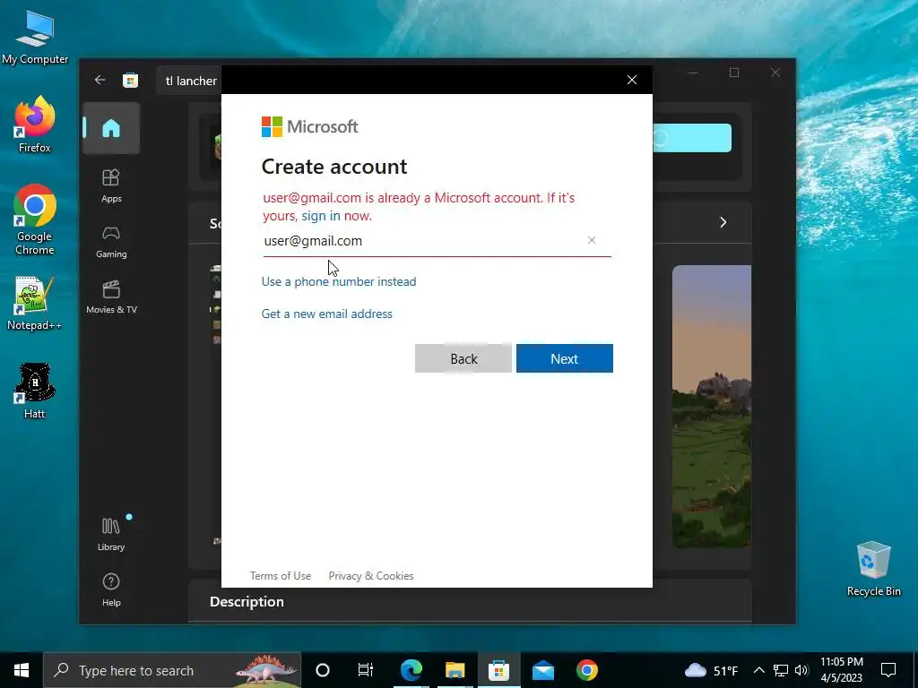Open Hatt desktop shortcut
Image resolution: width=918 pixels, height=688 pixels.
pos(35,391)
